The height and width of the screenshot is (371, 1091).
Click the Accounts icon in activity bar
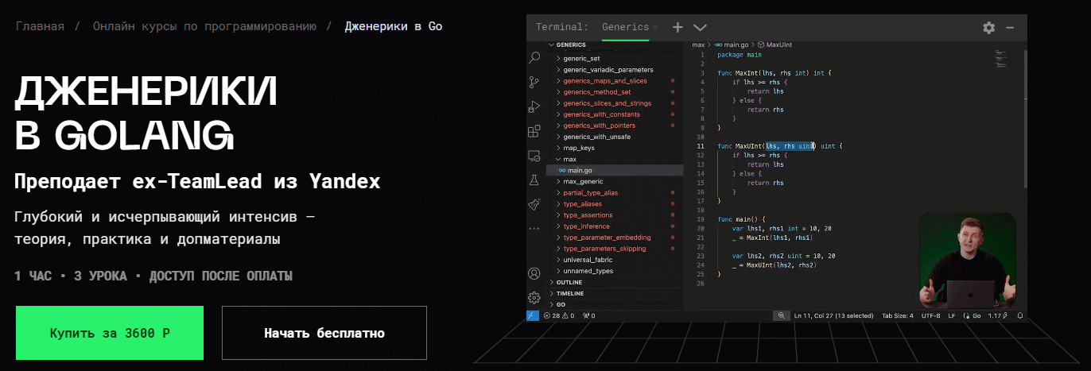pyautogui.click(x=534, y=274)
